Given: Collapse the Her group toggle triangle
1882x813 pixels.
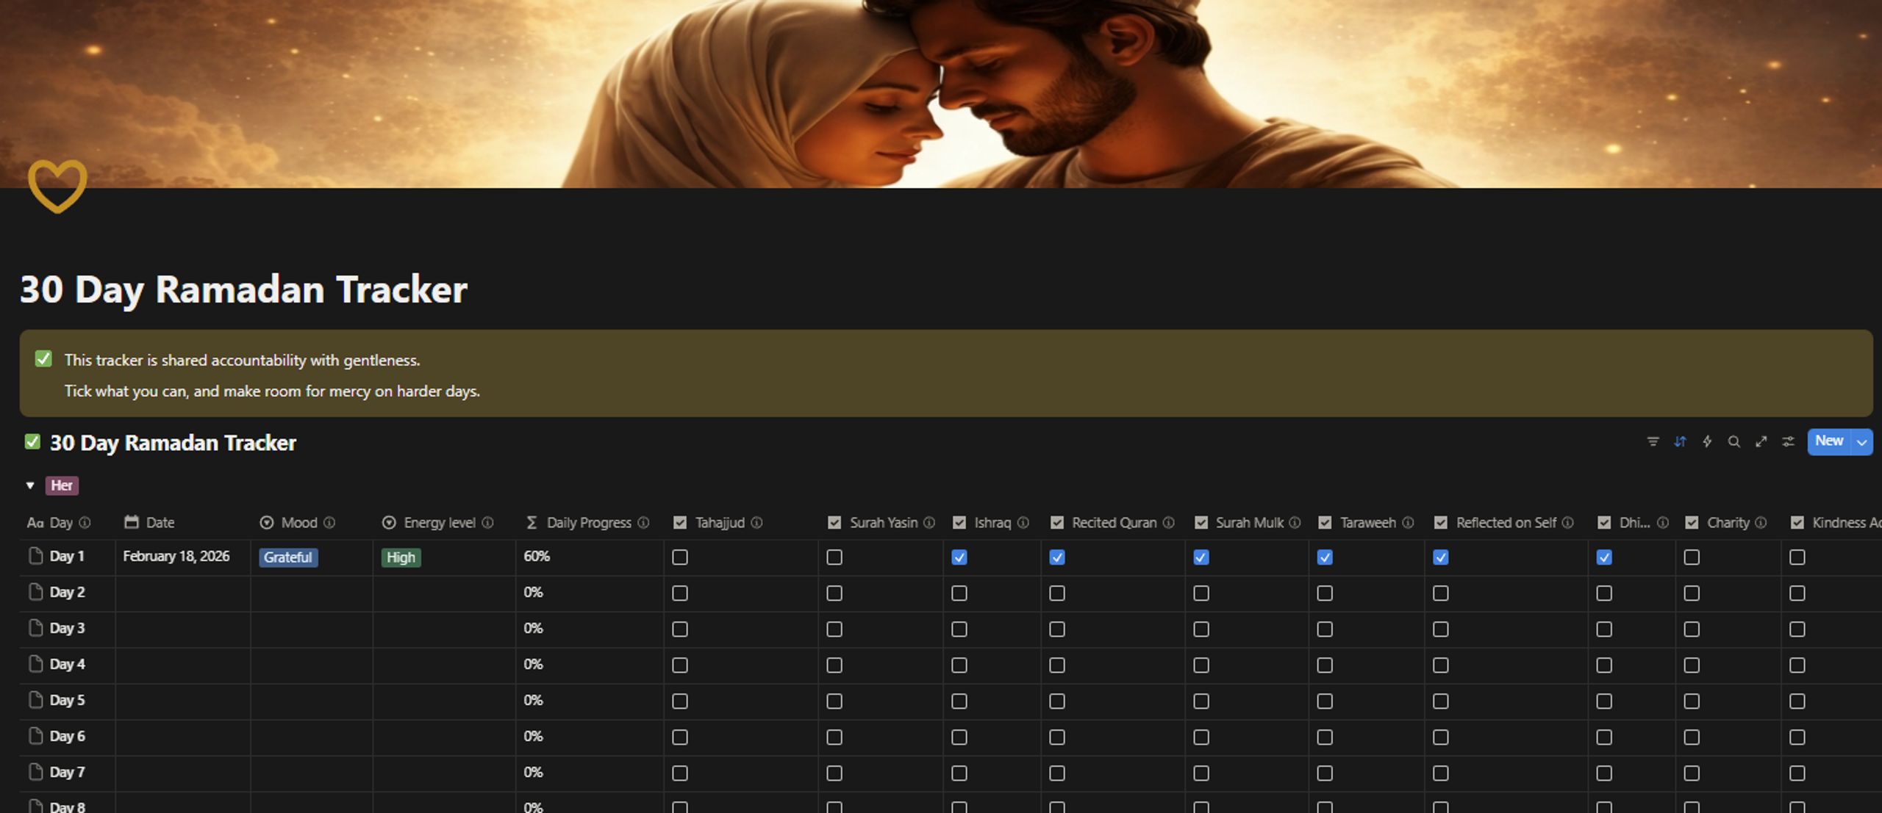Looking at the screenshot, I should pos(30,485).
